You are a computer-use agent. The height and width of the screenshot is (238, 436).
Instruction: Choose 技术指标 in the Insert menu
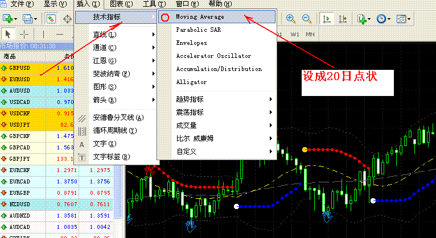(116, 17)
